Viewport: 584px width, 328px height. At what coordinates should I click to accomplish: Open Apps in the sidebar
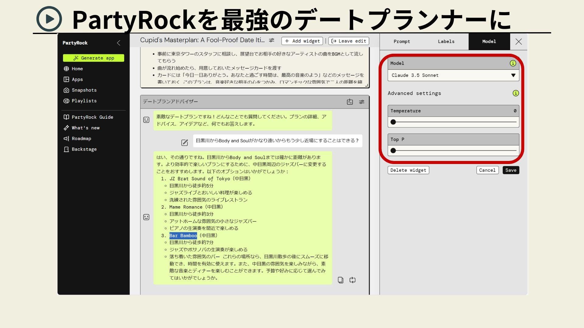click(x=77, y=79)
